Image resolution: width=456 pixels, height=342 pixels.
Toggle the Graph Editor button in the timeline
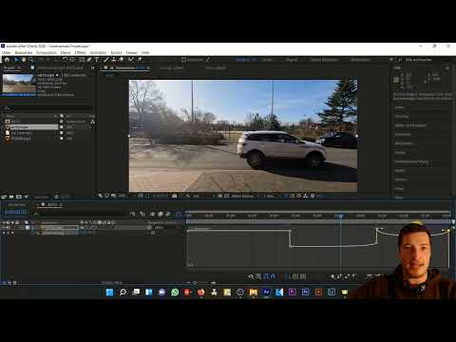click(x=179, y=215)
